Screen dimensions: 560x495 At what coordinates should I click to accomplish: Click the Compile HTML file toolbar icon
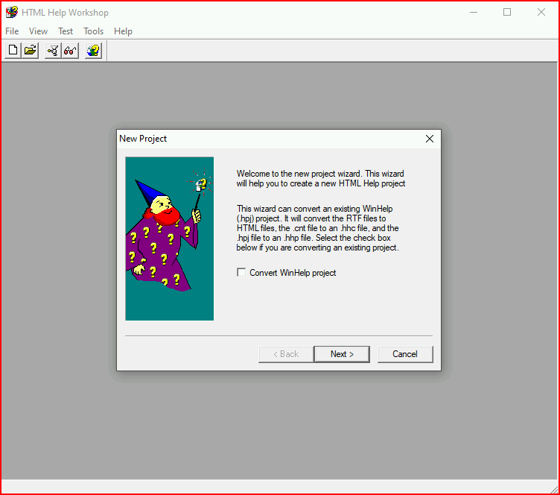tap(53, 51)
